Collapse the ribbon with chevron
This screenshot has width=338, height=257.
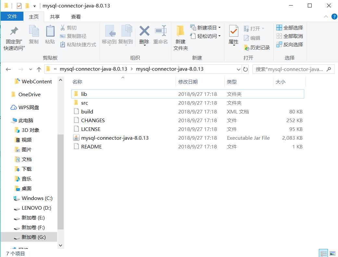tap(326, 17)
